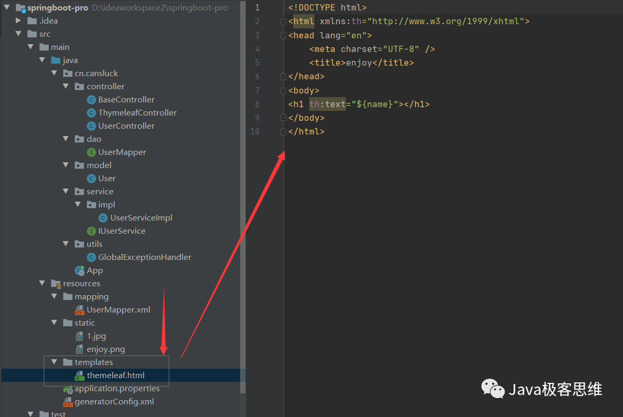Screen dimensions: 623x417
Task: Collapse the test folder arrow
Action: tap(30, 414)
